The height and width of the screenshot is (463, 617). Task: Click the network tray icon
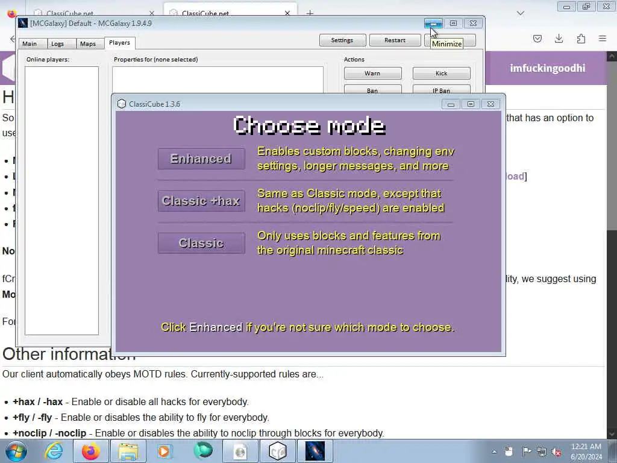tap(542, 452)
